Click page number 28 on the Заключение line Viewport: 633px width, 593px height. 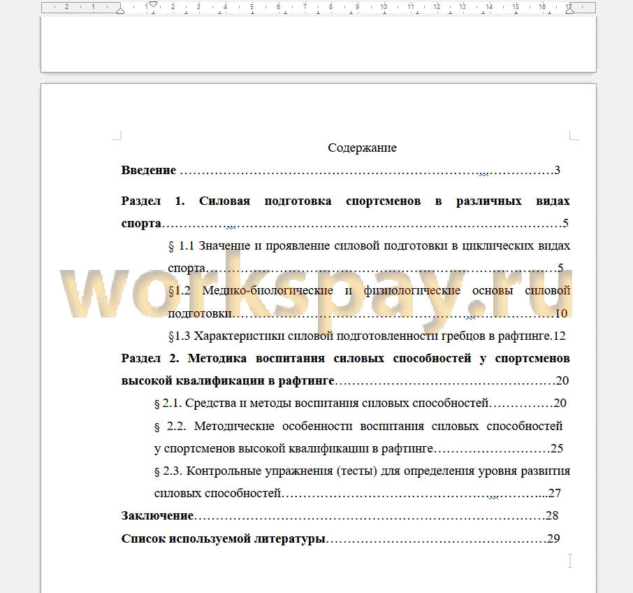tap(552, 516)
